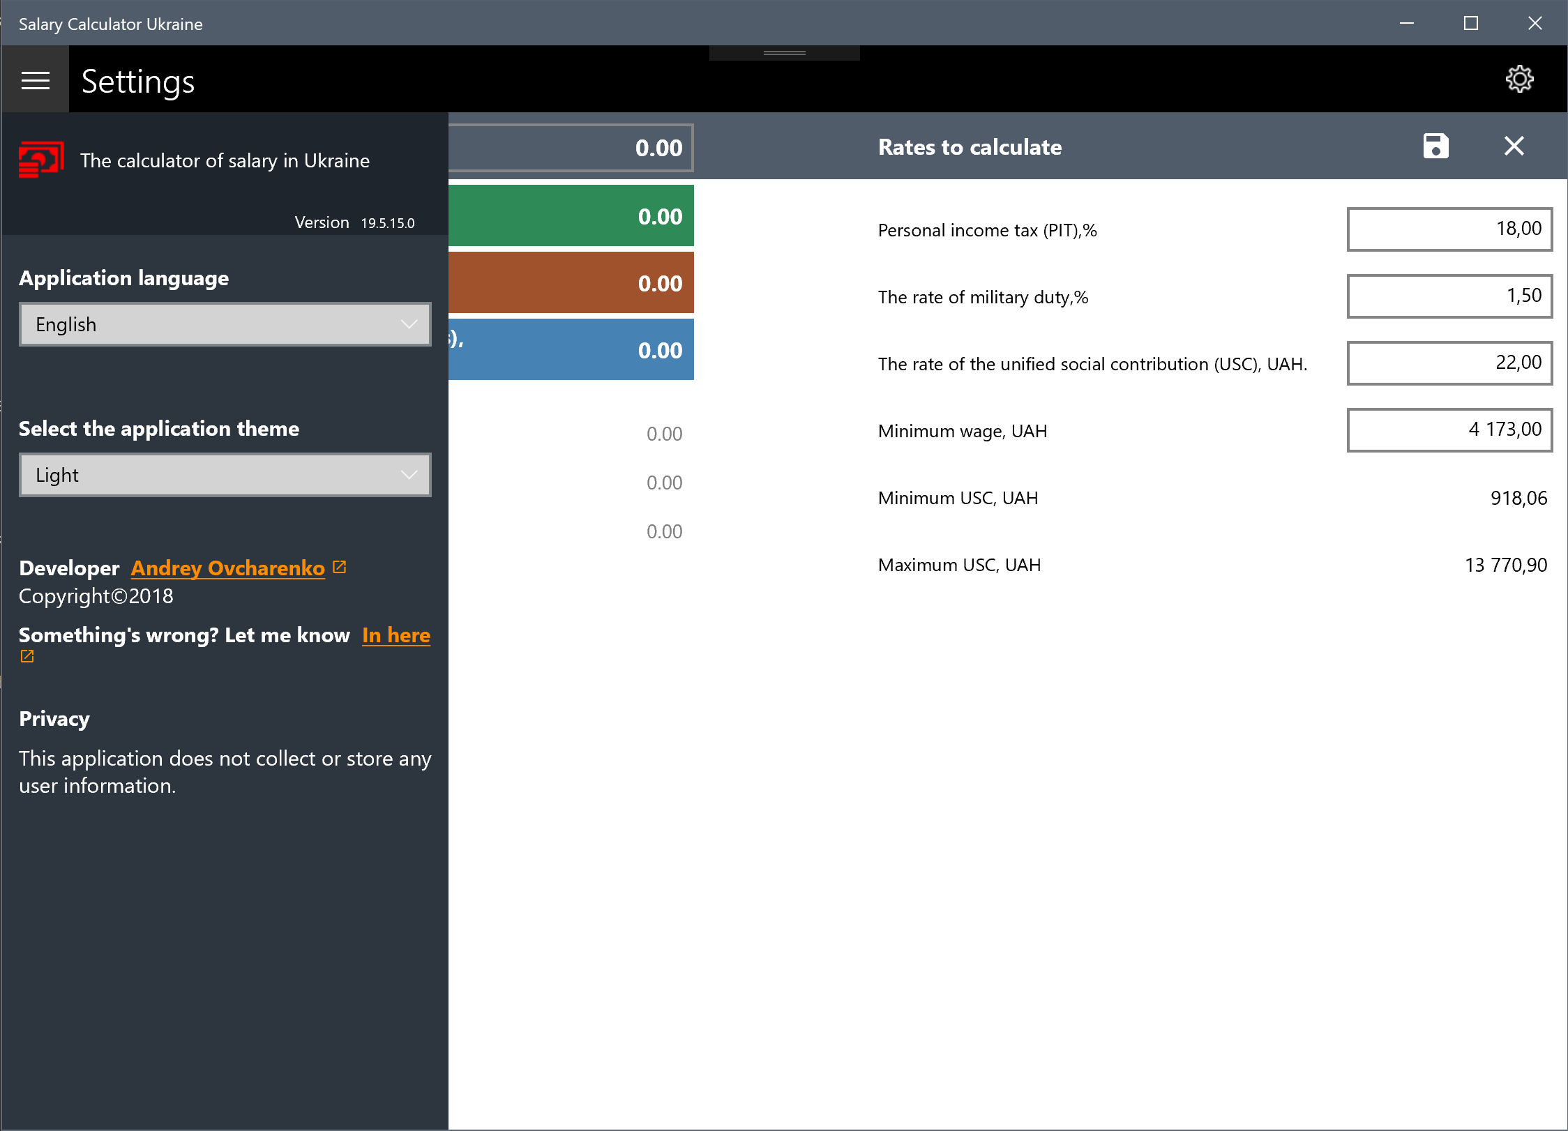Open the Andrey Ovcharenko developer link
Viewport: 1568px width, 1131px height.
227,568
